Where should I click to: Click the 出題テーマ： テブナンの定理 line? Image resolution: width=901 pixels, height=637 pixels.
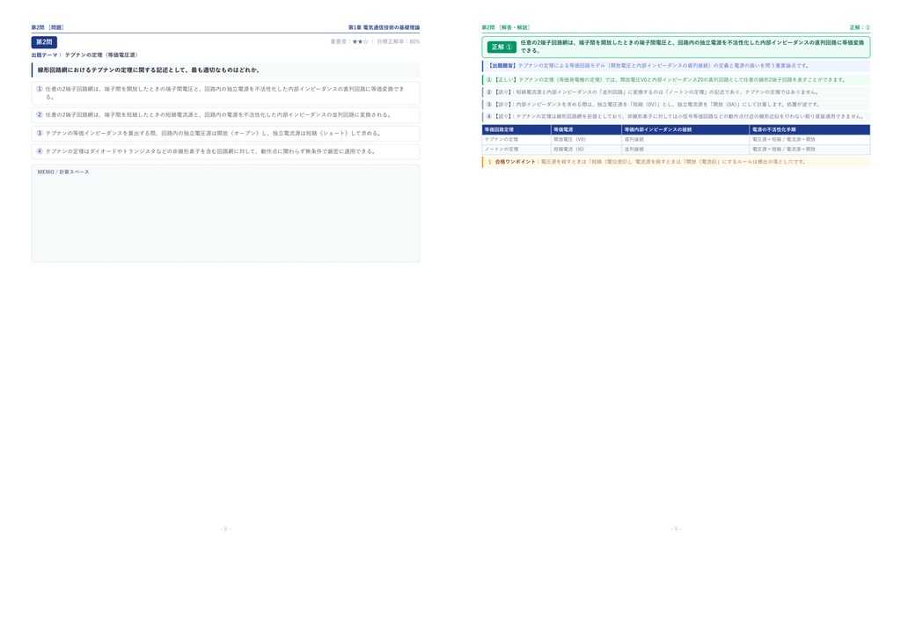[x=85, y=55]
